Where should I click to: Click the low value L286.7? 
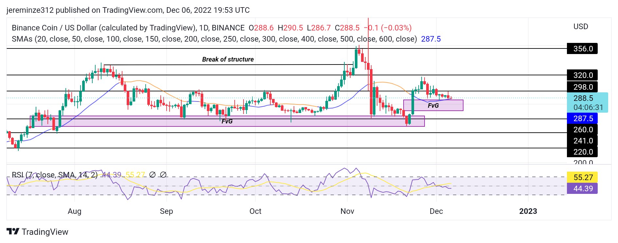coord(319,28)
